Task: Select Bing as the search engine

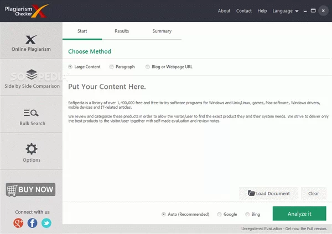Action: point(247,214)
